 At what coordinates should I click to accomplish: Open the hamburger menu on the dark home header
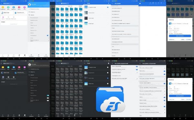(1, 63)
